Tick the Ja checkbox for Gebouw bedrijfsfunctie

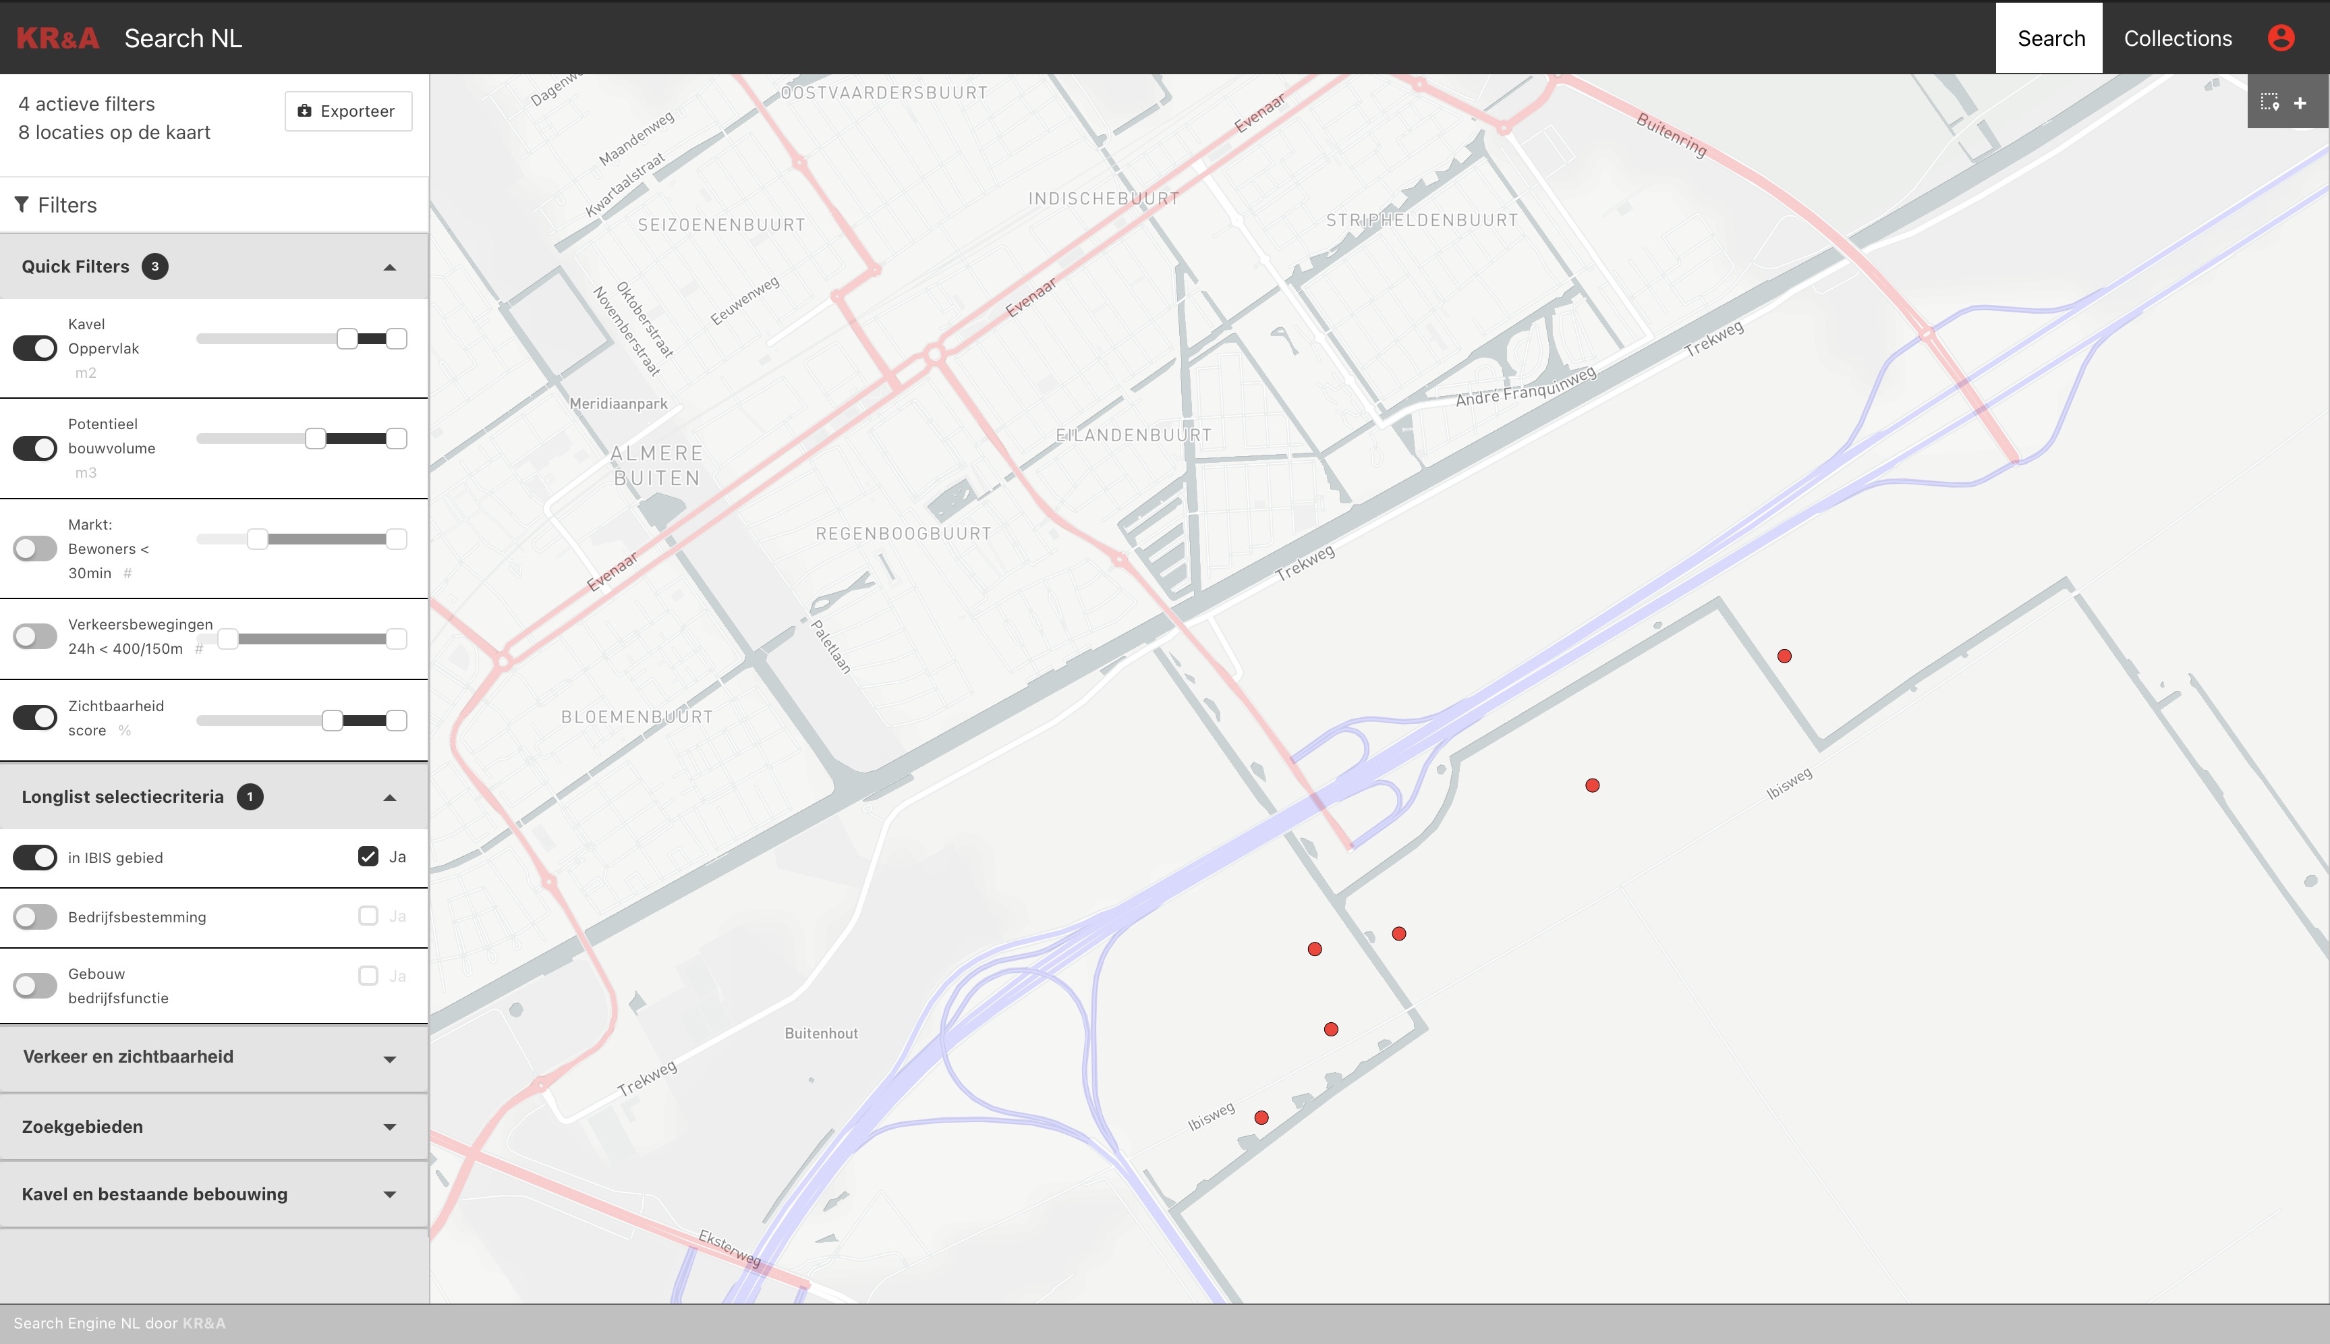point(368,976)
